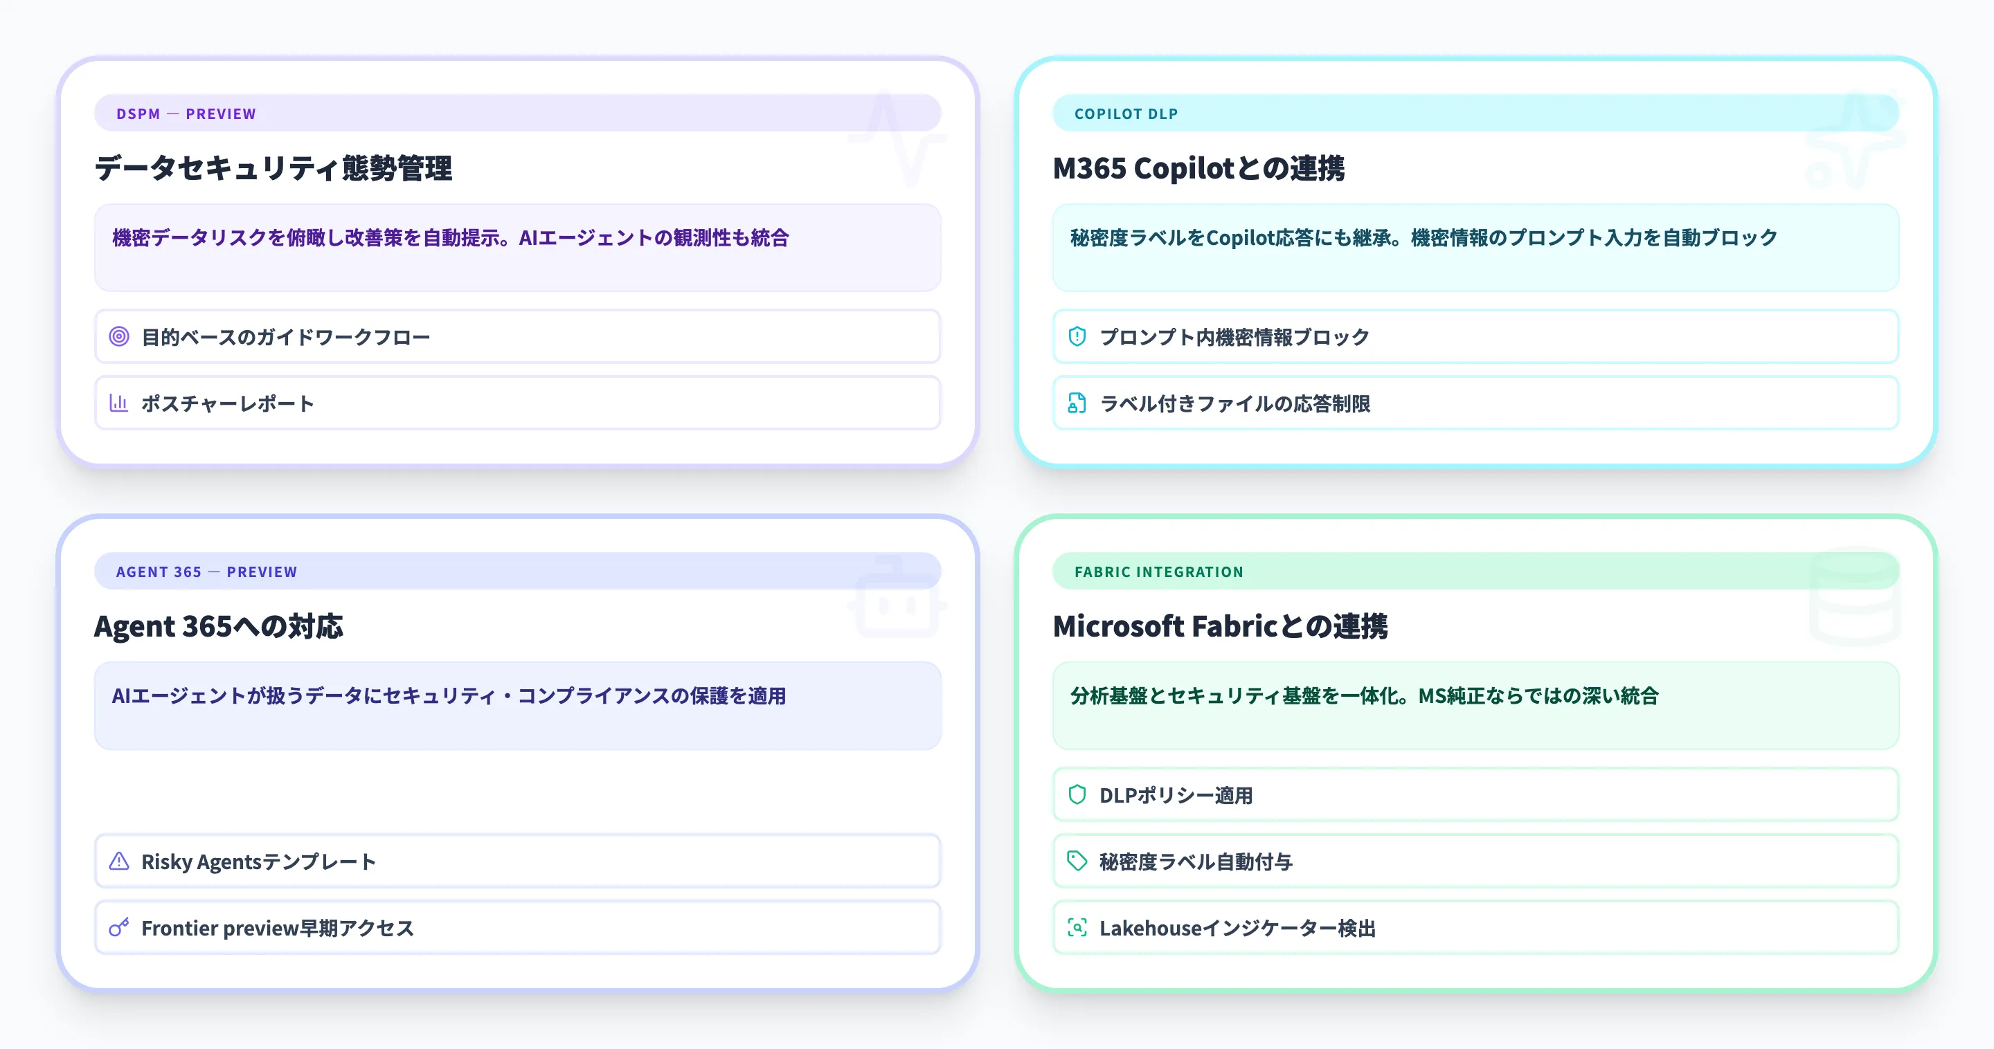Select the alert shield icon beside プロンプト内機密情報ブロック
This screenshot has height=1049, width=1994.
pos(1076,336)
